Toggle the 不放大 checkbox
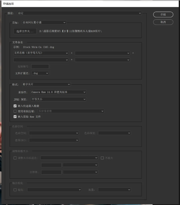Image resolution: width=180 pixels, height=205 pixels. tap(102, 158)
